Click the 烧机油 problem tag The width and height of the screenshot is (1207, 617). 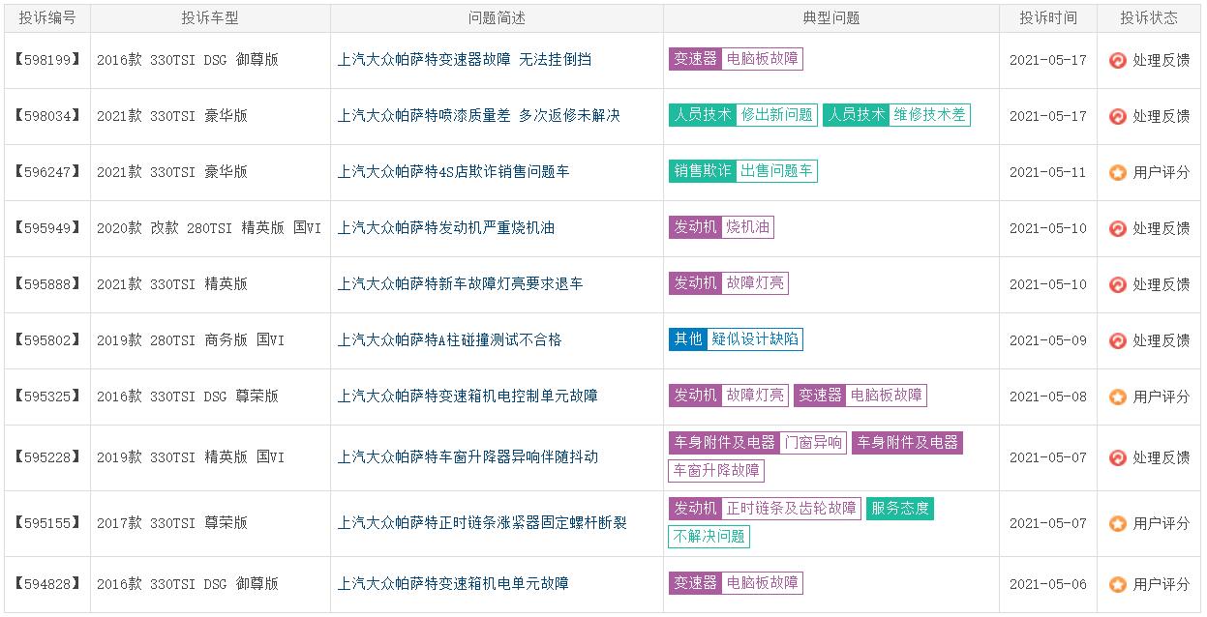click(x=747, y=227)
